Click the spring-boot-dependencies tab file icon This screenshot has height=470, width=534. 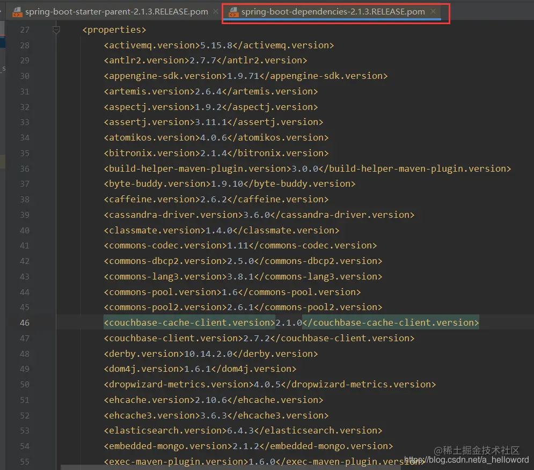pyautogui.click(x=233, y=12)
